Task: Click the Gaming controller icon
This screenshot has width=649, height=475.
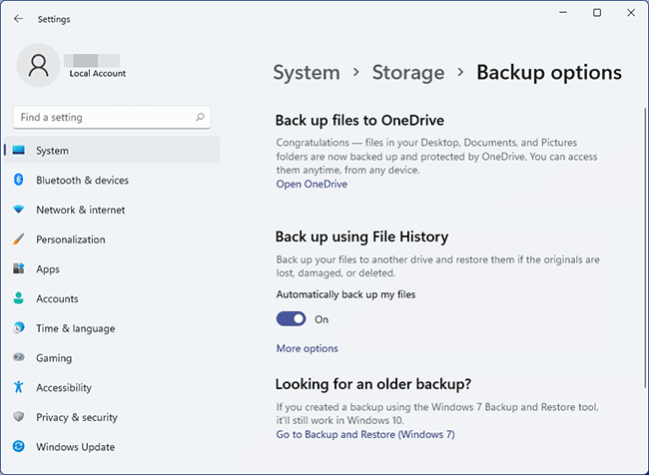Action: 18,358
